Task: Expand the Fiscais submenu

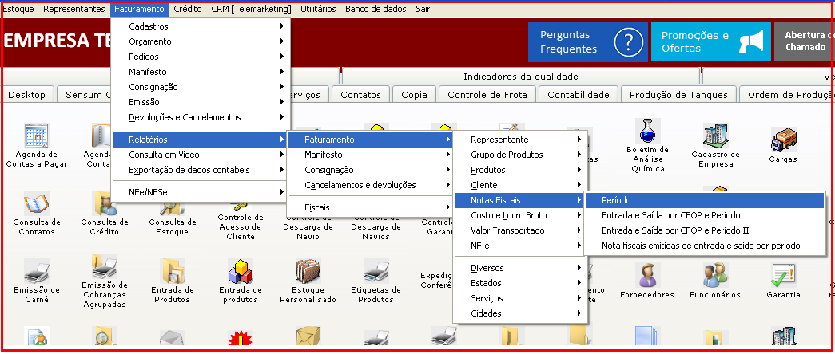Action: pyautogui.click(x=371, y=207)
